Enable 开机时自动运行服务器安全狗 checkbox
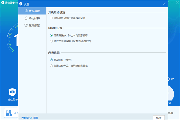 click(51, 18)
